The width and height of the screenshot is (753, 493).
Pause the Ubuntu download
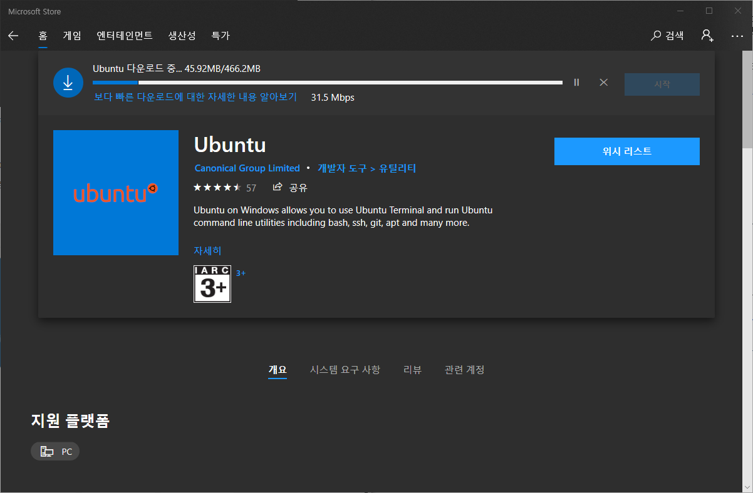coord(576,83)
